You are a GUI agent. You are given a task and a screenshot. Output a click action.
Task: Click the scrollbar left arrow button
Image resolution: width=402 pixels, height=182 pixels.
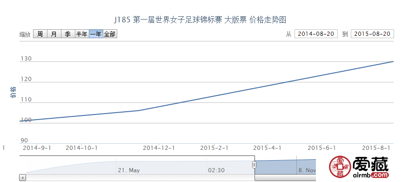click(x=22, y=177)
